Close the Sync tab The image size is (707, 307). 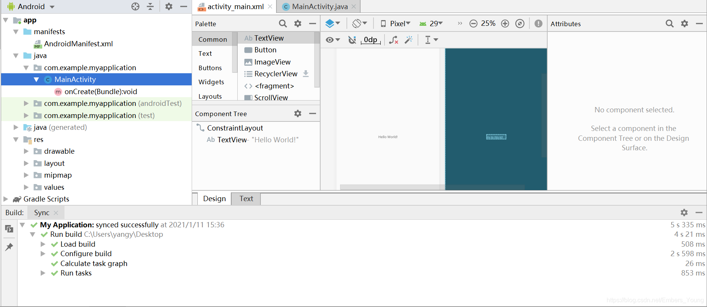coord(56,213)
